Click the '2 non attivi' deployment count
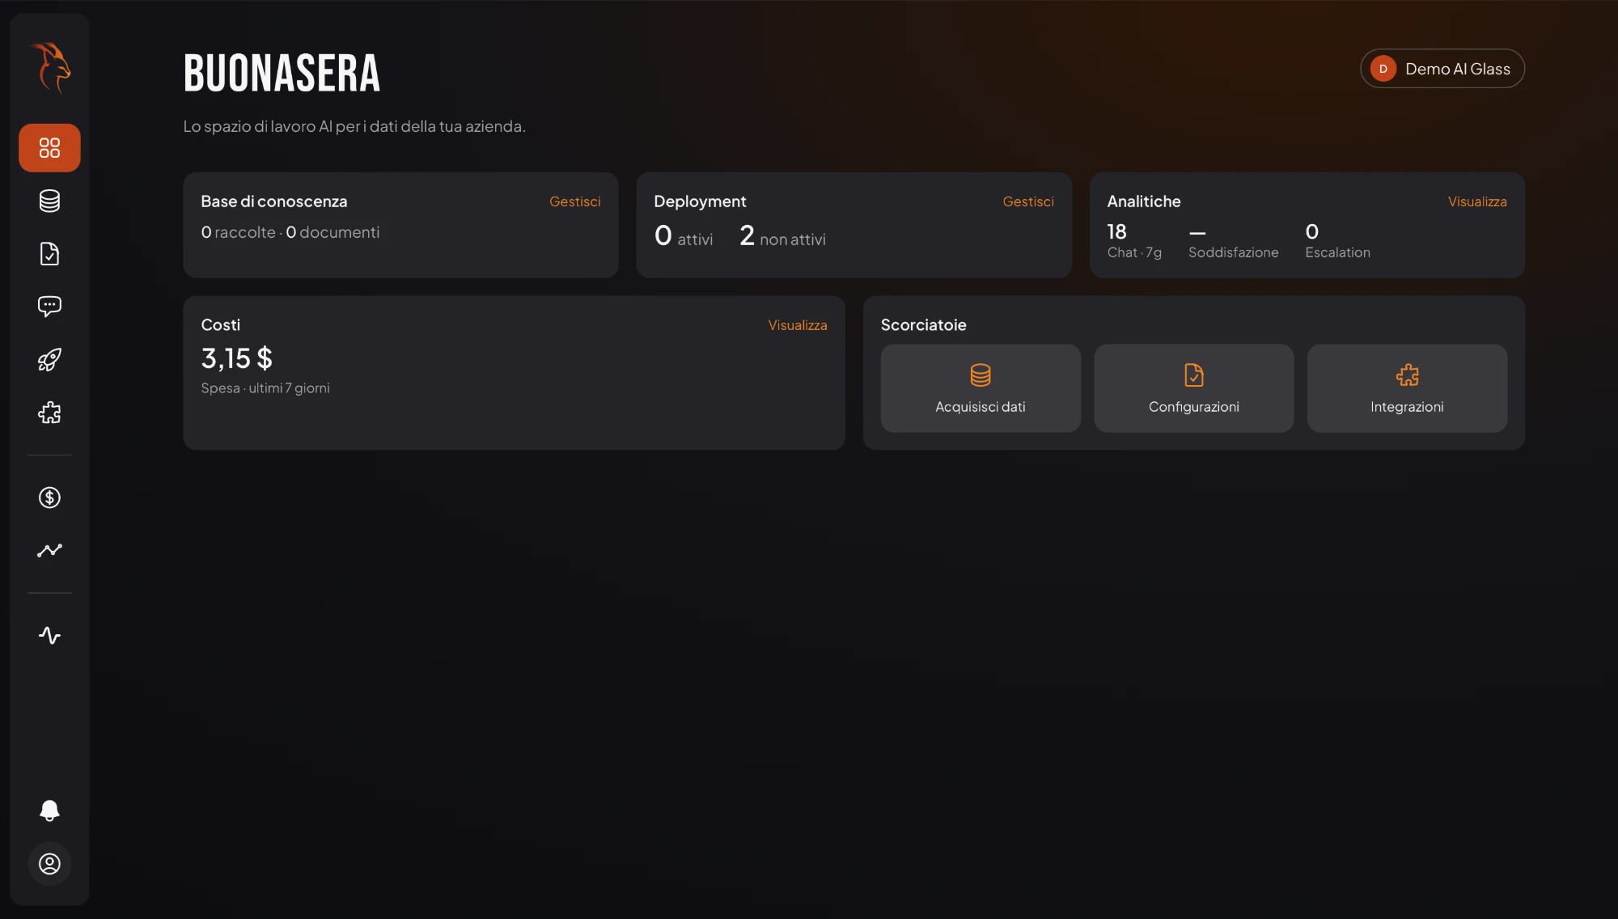 pos(782,236)
